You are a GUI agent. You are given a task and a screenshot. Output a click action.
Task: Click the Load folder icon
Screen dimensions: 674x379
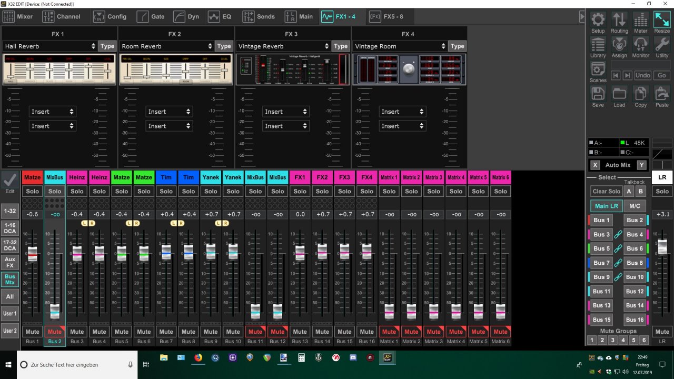coord(619,97)
